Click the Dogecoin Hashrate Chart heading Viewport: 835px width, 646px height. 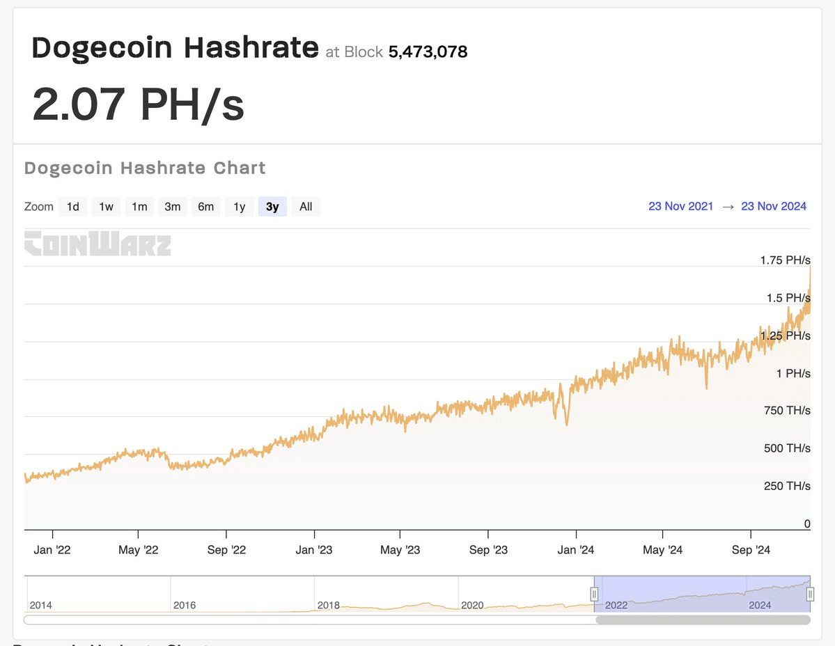pos(145,168)
